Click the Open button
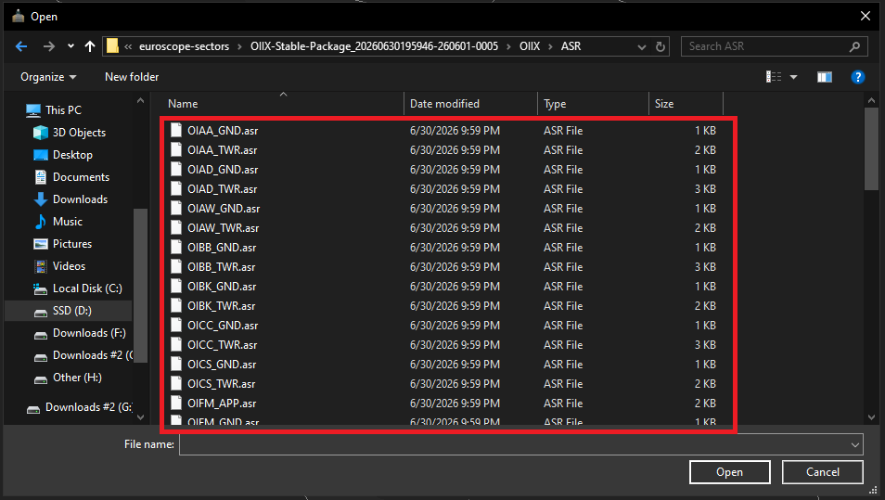This screenshot has width=885, height=500. 729,472
